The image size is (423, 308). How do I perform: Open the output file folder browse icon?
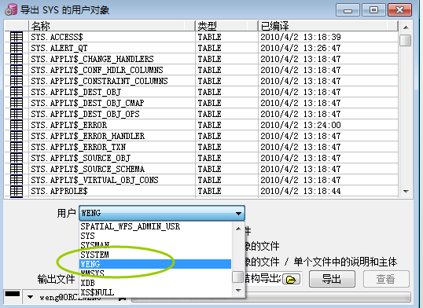[291, 279]
